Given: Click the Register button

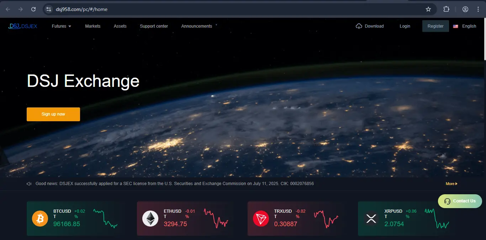Looking at the screenshot, I should click(x=435, y=26).
